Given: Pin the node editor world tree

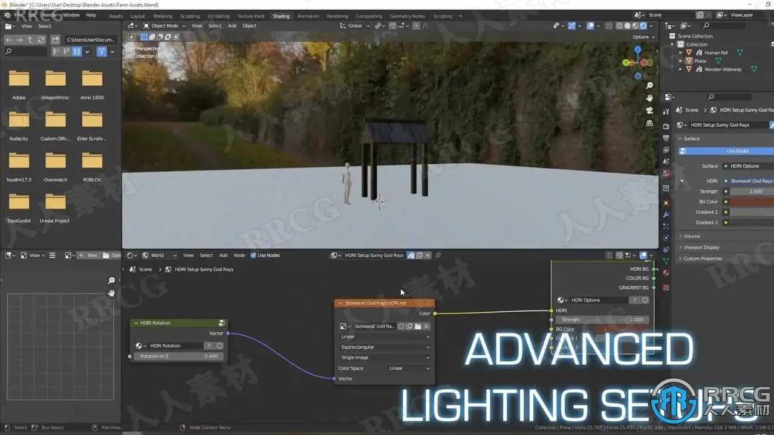Looking at the screenshot, I should [x=438, y=256].
